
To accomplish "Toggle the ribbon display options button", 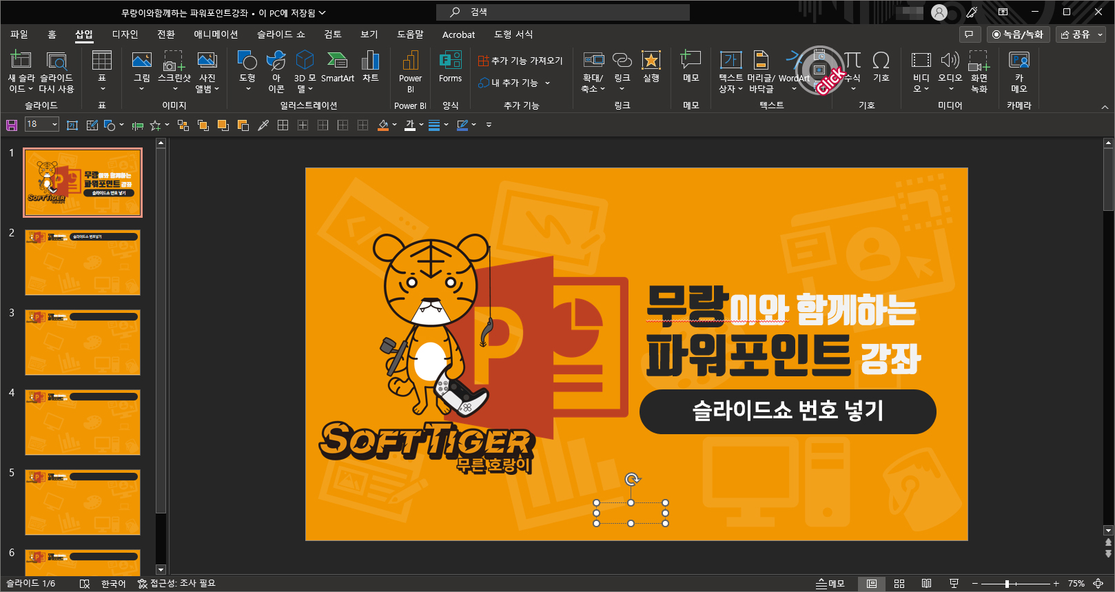I will point(1003,12).
